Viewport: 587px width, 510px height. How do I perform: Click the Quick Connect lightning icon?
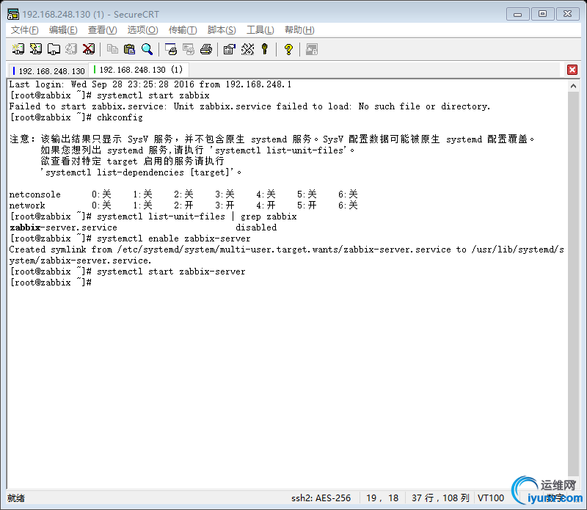click(x=36, y=49)
